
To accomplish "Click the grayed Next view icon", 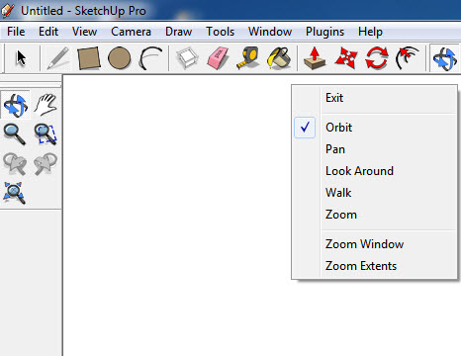I will coord(46,163).
